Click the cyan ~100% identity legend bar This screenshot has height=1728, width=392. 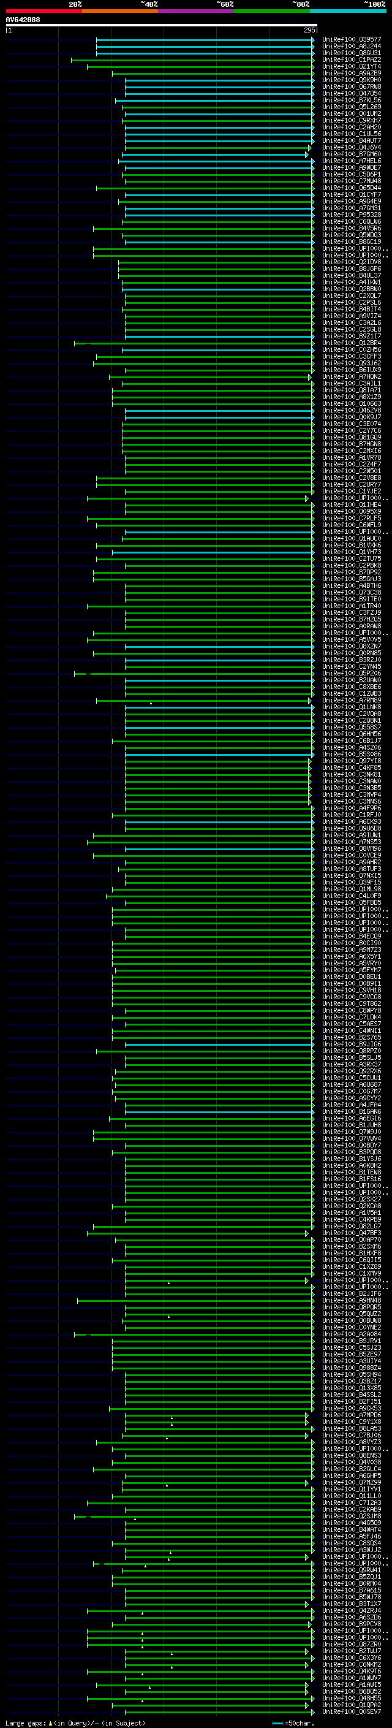tap(348, 11)
